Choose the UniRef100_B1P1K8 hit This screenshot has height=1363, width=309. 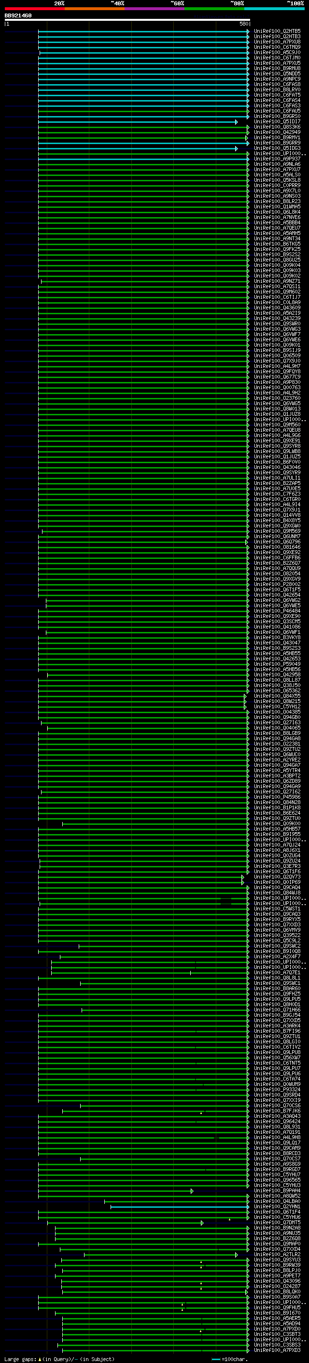coord(277,808)
